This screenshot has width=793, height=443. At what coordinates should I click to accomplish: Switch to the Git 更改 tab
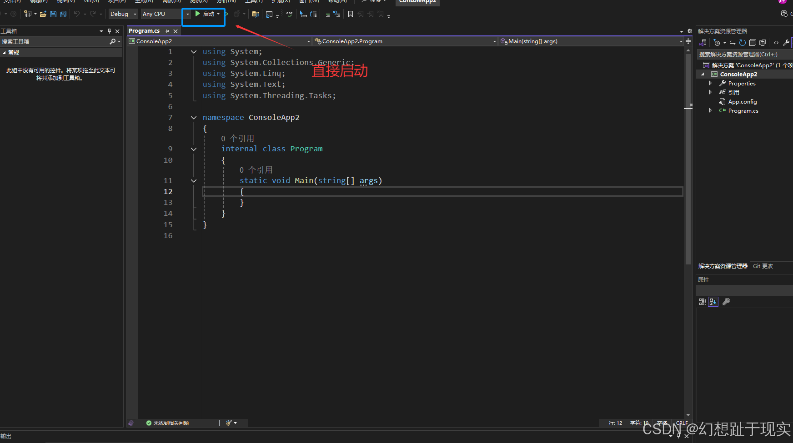pyautogui.click(x=763, y=266)
